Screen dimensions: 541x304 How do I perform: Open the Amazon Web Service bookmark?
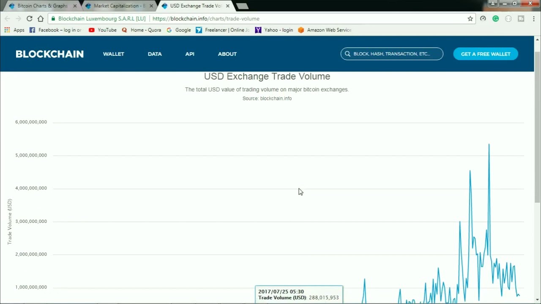325,30
